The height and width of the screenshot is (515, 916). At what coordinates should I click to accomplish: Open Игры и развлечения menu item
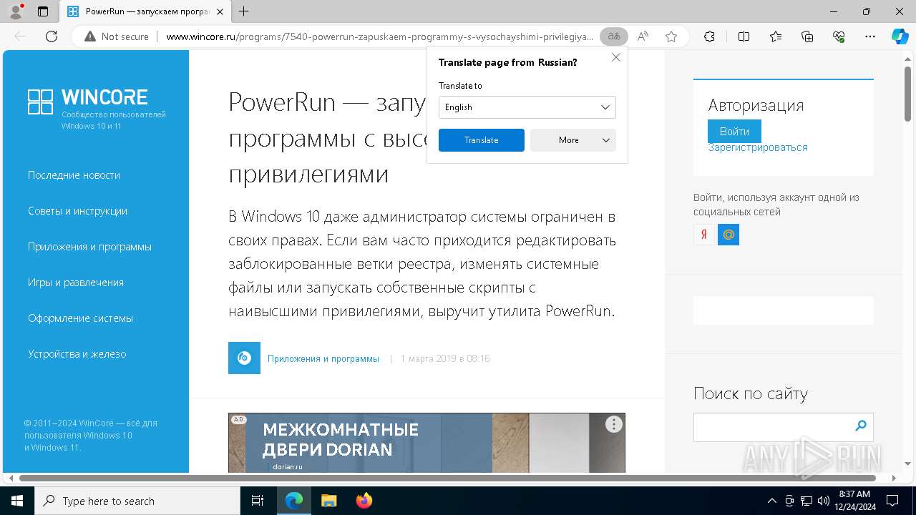pos(76,283)
